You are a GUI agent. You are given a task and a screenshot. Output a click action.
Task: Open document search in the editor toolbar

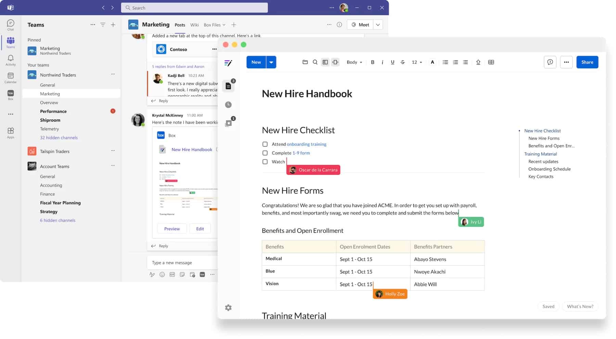pyautogui.click(x=315, y=62)
